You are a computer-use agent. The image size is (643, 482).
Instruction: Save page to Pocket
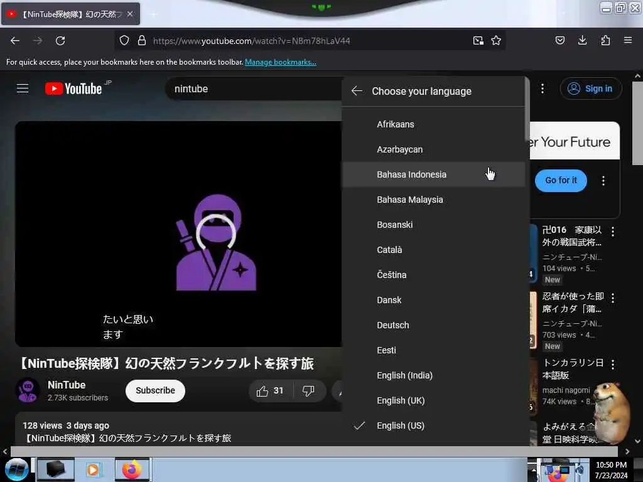point(559,40)
